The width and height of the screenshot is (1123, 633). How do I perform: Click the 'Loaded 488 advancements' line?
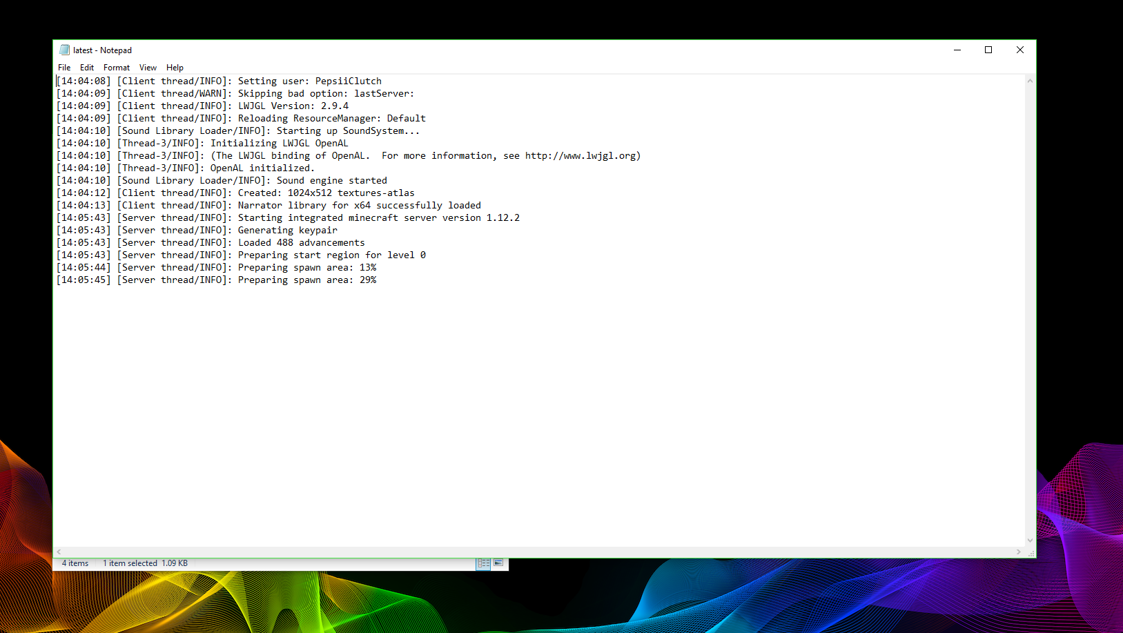pos(211,243)
